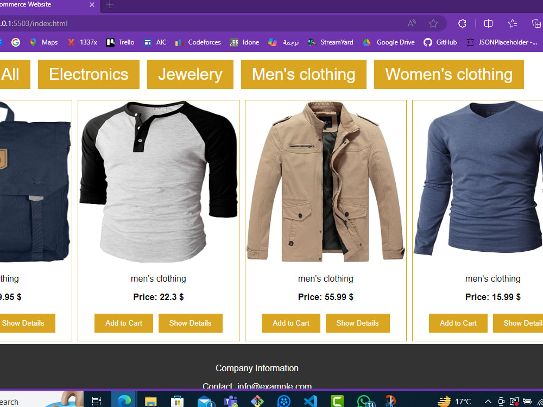543x407 pixels.
Task: Click the 'Company Information' footer heading
Action: click(257, 368)
